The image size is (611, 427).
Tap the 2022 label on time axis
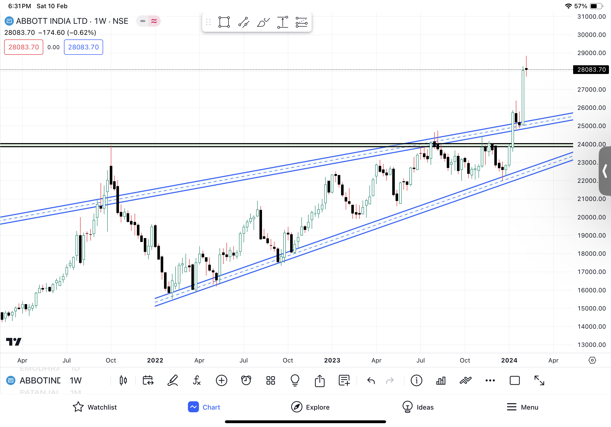[155, 360]
